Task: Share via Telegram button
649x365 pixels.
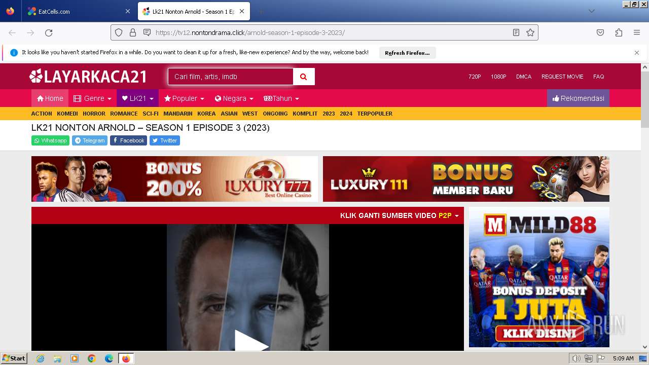Action: [90, 140]
